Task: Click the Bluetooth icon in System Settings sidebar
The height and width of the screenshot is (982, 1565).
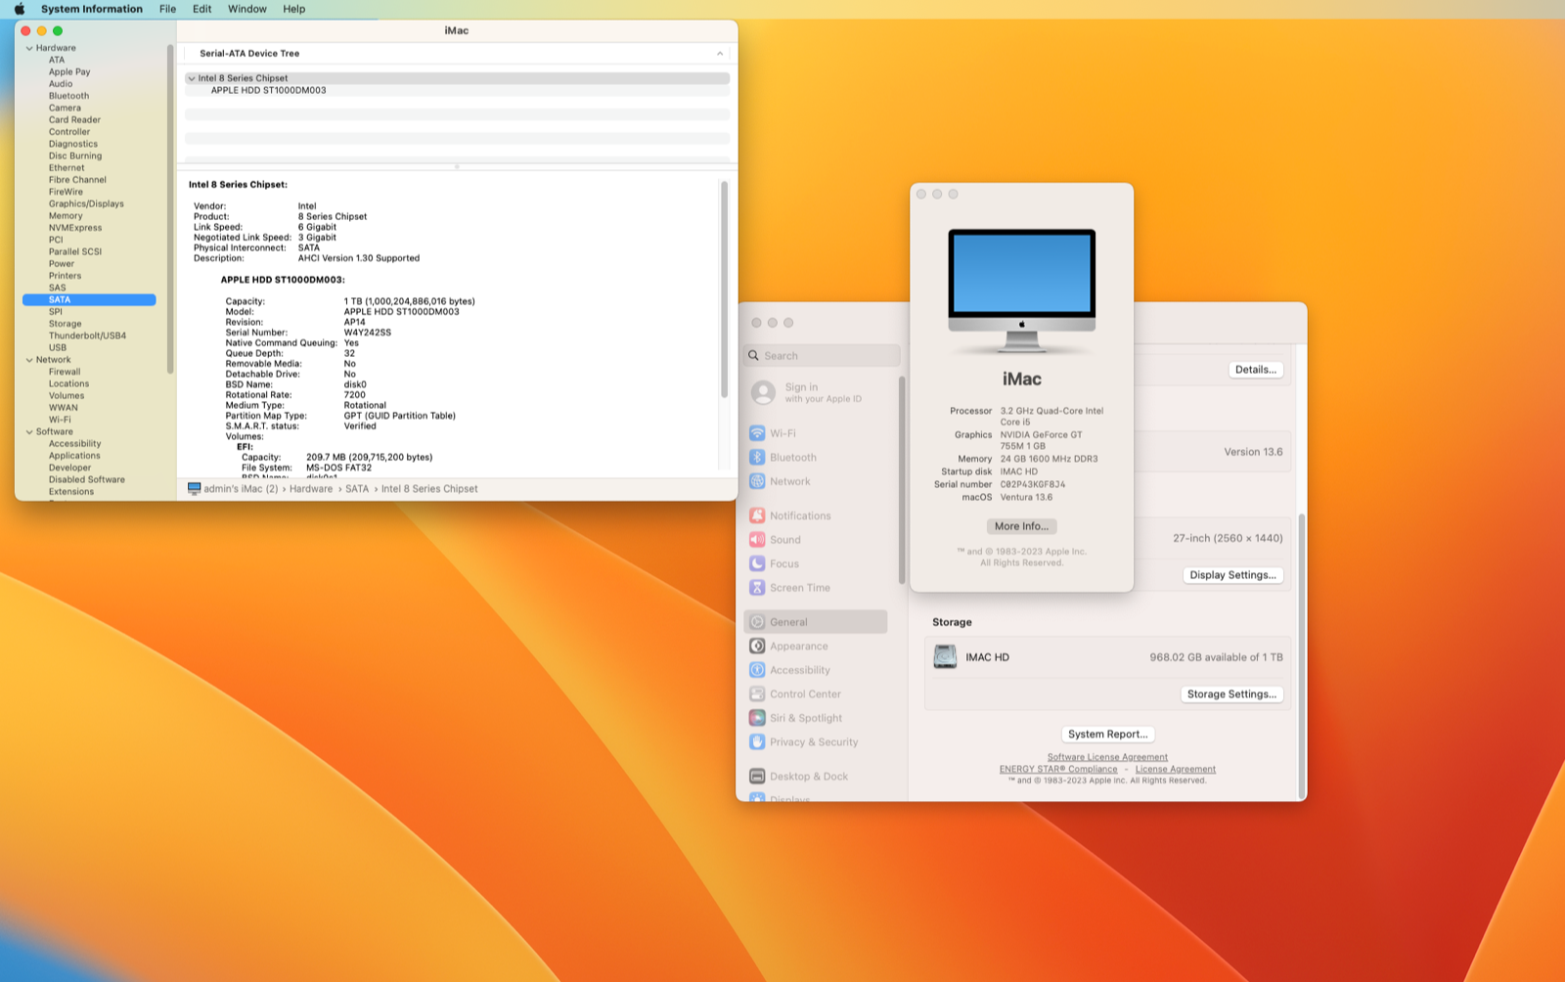Action: tap(757, 457)
